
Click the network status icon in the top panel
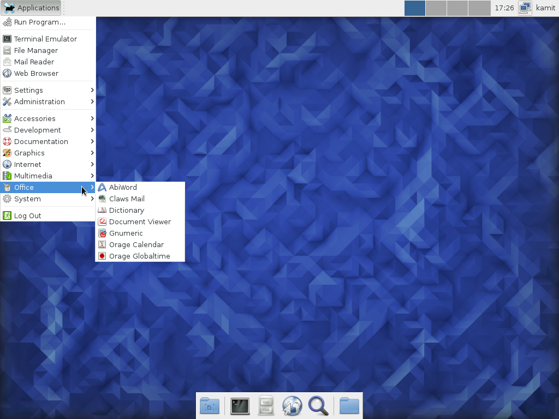[x=525, y=8]
